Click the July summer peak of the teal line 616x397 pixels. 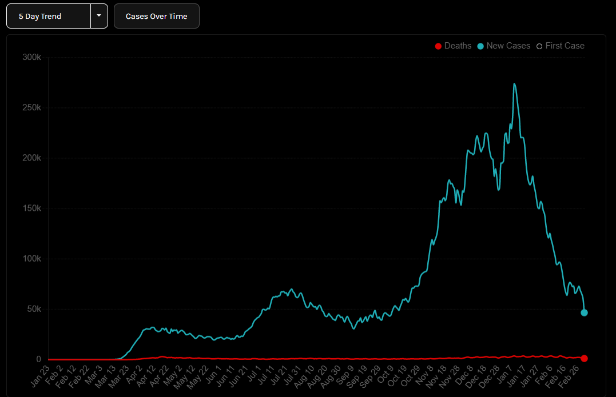click(292, 290)
